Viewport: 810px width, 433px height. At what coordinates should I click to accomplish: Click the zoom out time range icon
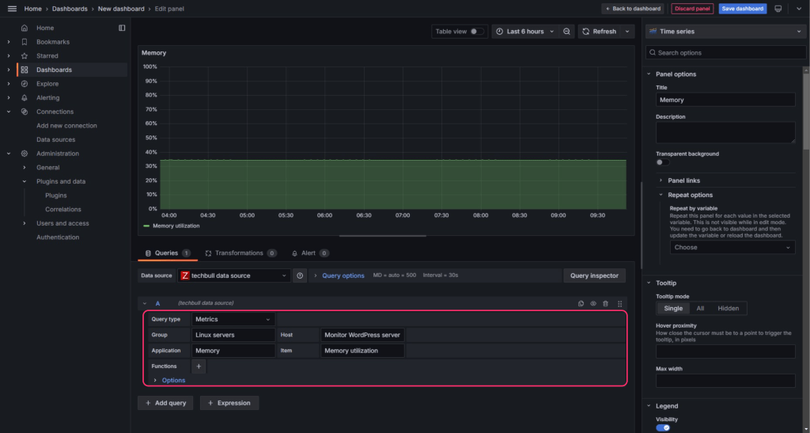click(x=567, y=32)
